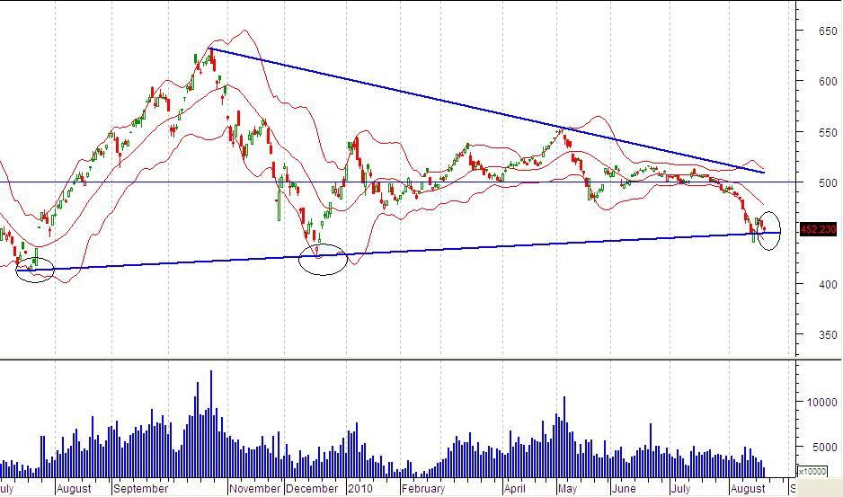Click the April label on the time axis
The image size is (843, 497).
(x=515, y=489)
